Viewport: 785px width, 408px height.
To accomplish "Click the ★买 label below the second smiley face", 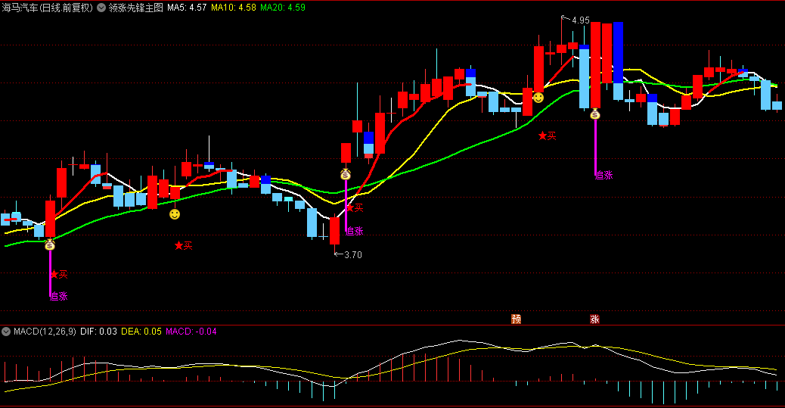I will point(548,135).
